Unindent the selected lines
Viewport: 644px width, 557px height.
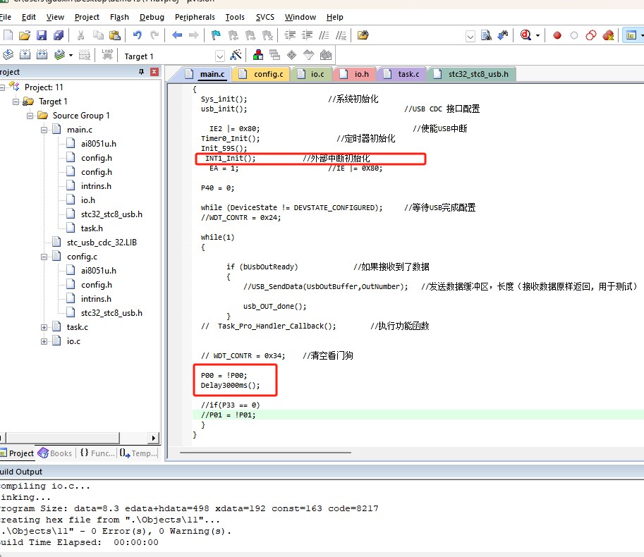307,35
